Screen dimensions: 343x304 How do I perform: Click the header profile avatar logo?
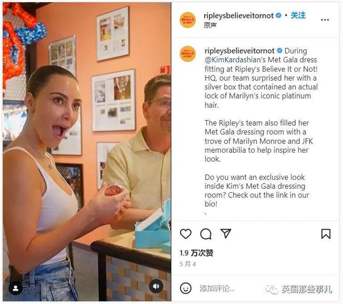188,20
